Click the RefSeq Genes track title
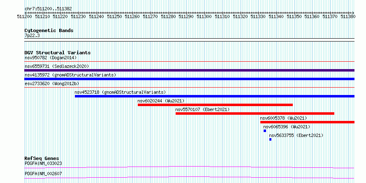The width and height of the screenshot is (366, 183). click(42, 158)
